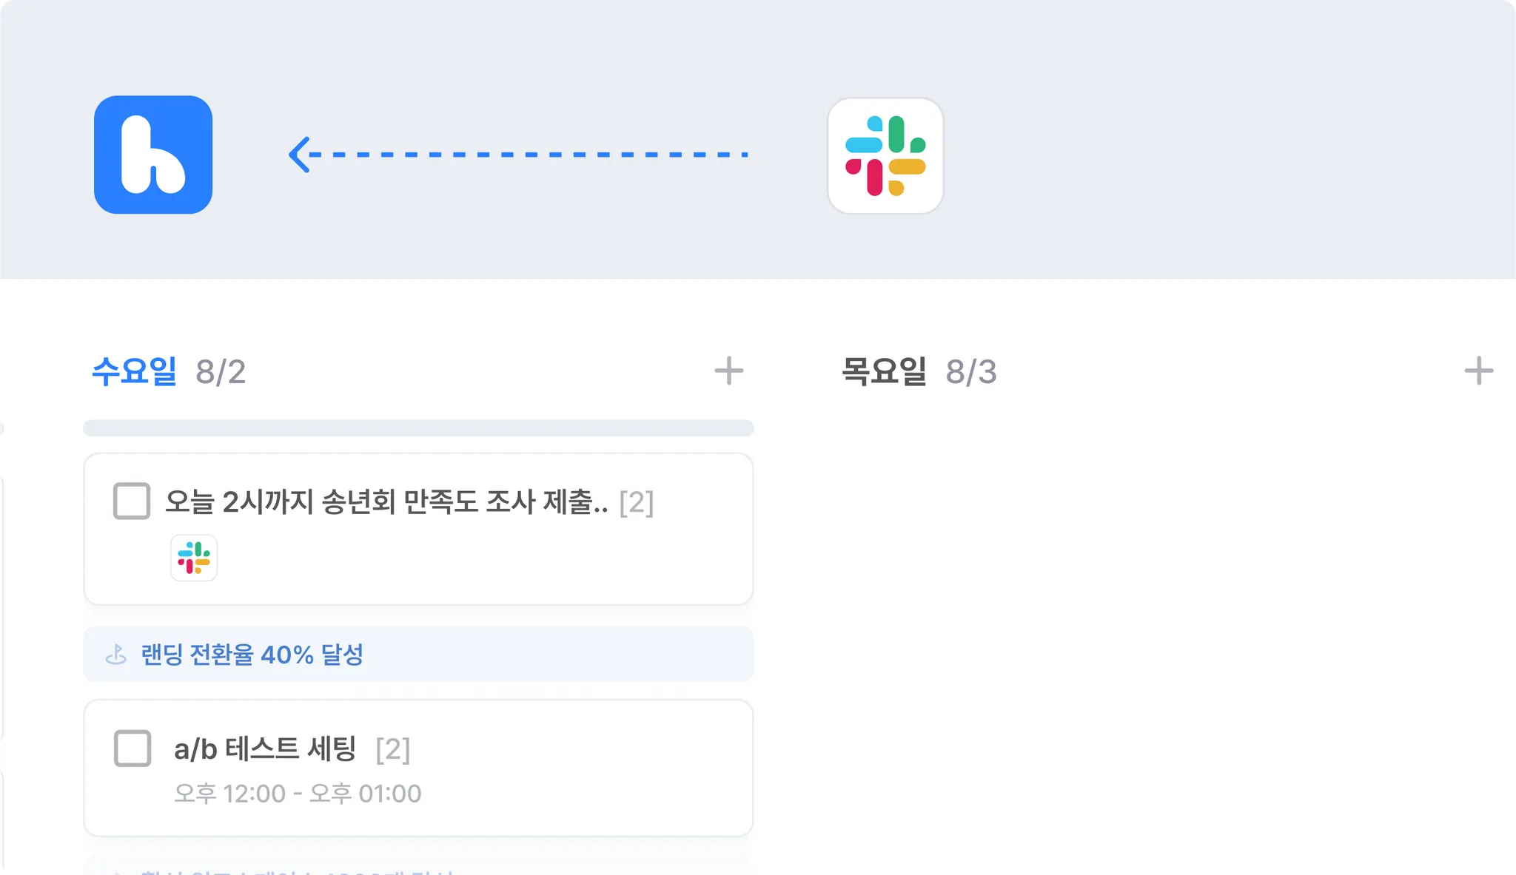
Task: Select the 목요일 day header
Action: pos(884,371)
